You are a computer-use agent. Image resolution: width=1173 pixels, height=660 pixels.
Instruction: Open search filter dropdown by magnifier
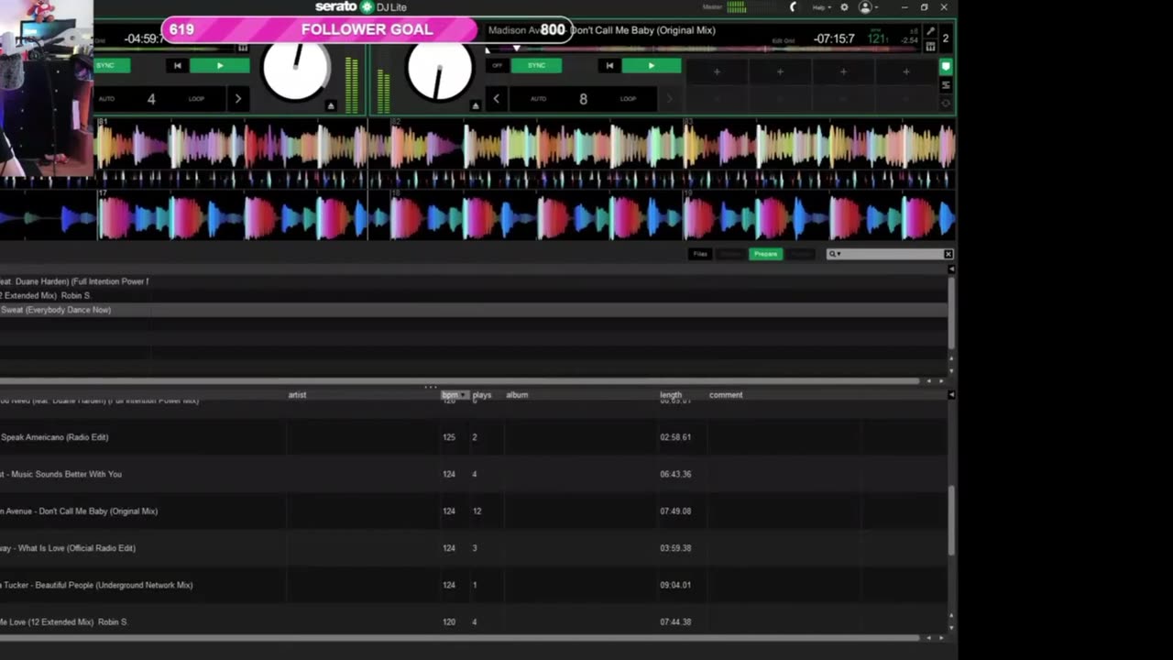click(x=834, y=254)
